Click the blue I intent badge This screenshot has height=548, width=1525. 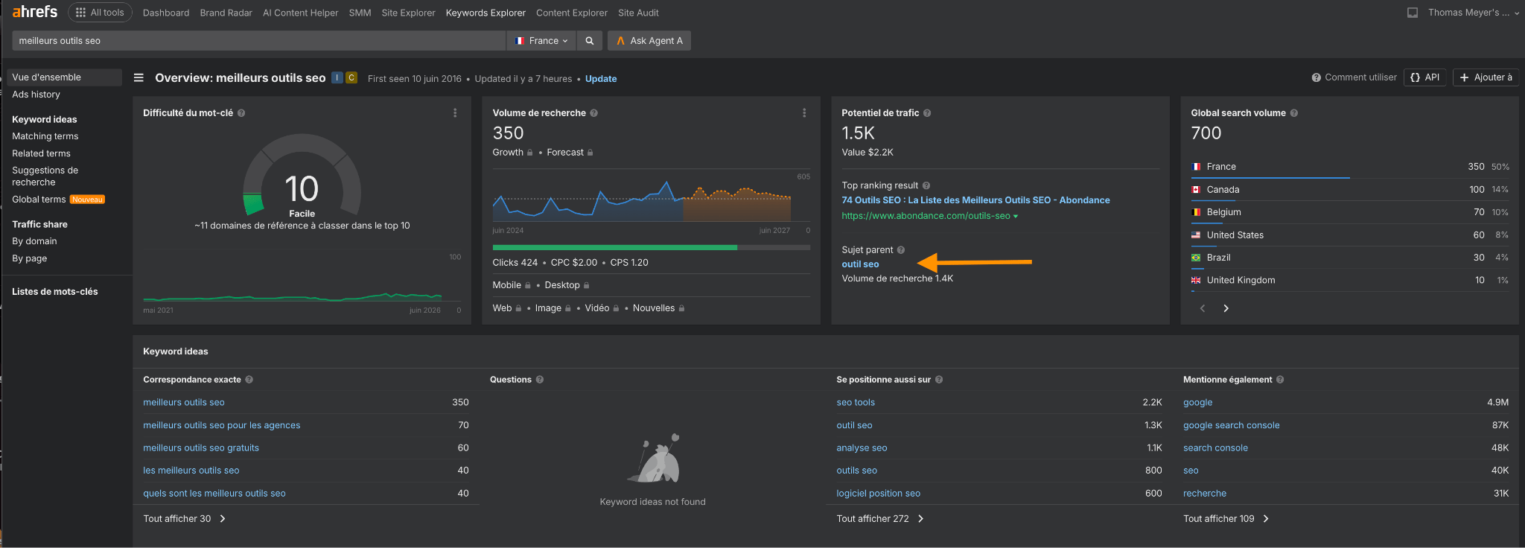tap(337, 77)
